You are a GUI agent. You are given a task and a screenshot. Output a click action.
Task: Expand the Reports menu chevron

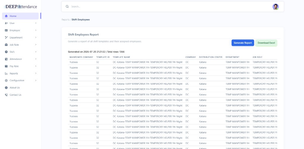click(36, 73)
